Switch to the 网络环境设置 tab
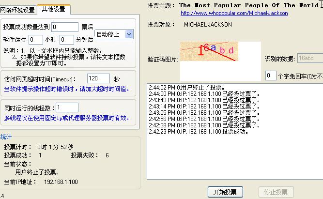 17,10
